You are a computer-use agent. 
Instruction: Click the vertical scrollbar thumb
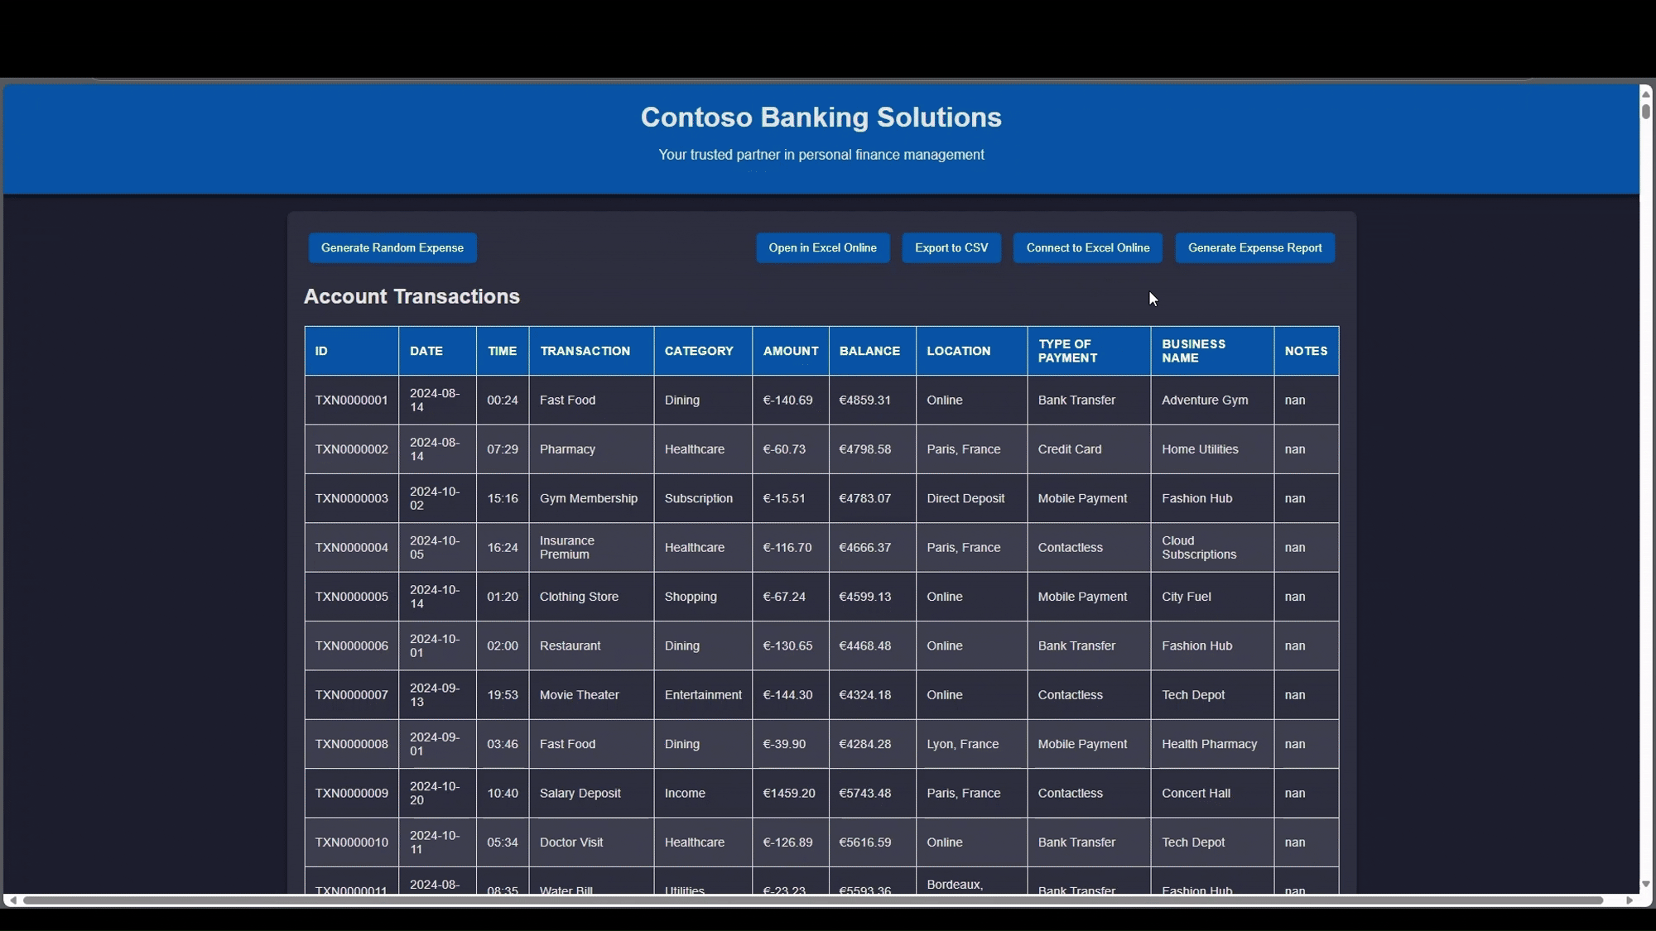[x=1646, y=111]
